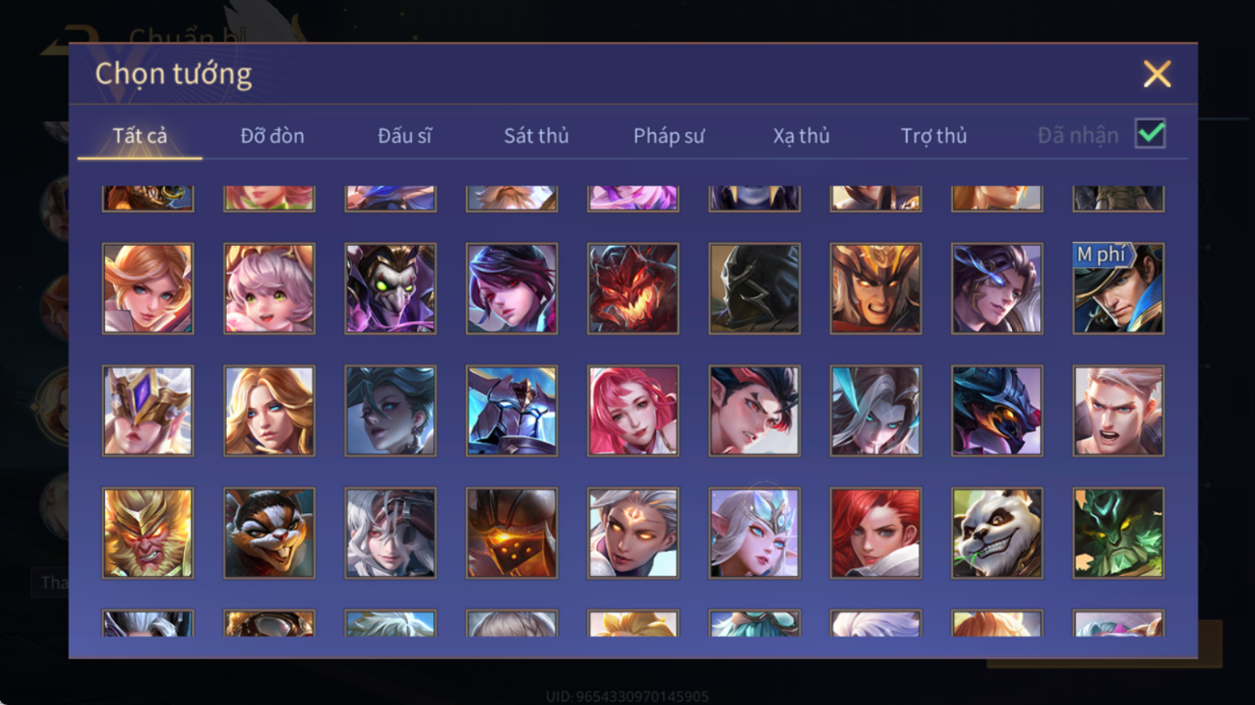Select the raccoon hero with goggles

pyautogui.click(x=269, y=533)
